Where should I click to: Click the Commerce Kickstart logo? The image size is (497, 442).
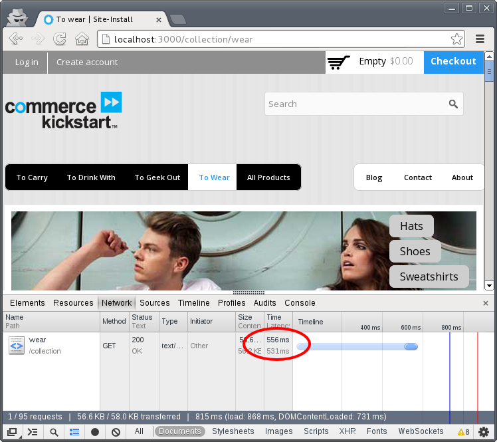pos(63,110)
